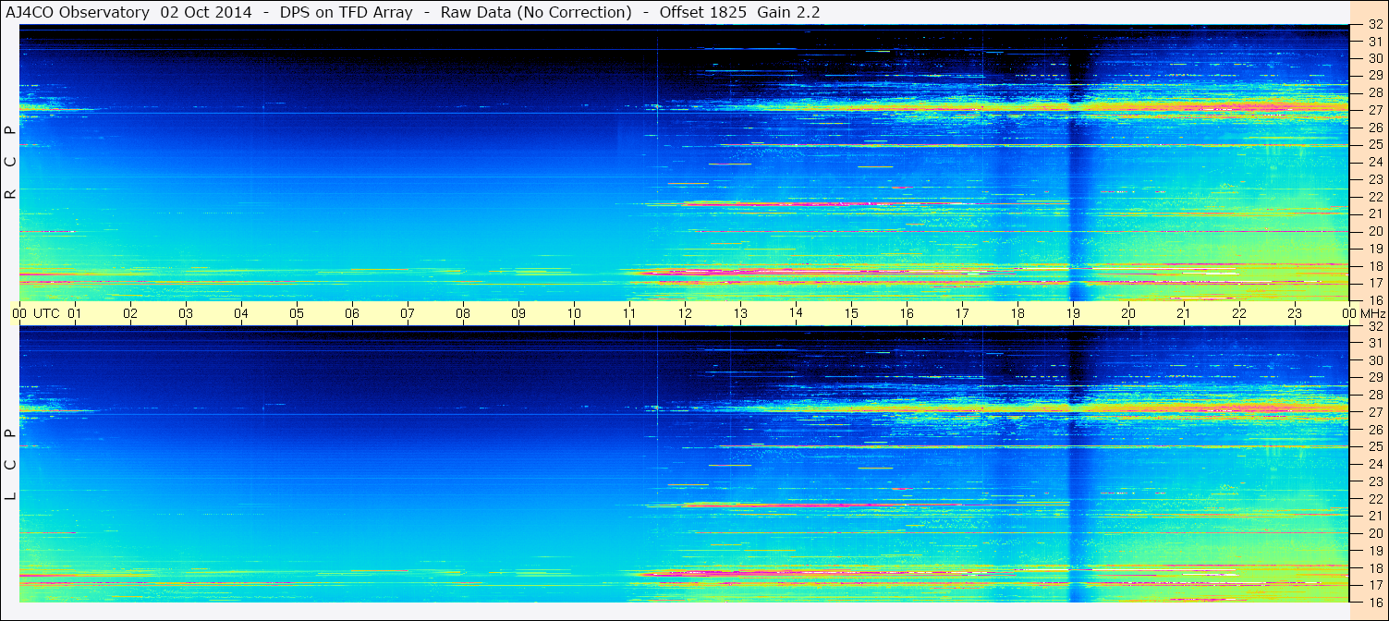
Task: Click the 19 MHz label of the LCP panel
Action: point(1375,551)
